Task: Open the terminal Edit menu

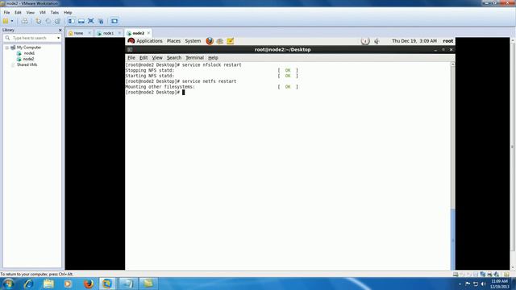Action: (144, 58)
